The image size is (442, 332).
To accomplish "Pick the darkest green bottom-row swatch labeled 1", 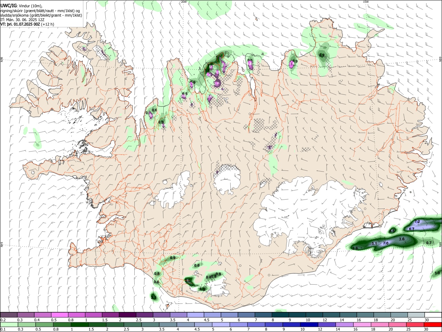I will pyautogui.click(x=79, y=325).
